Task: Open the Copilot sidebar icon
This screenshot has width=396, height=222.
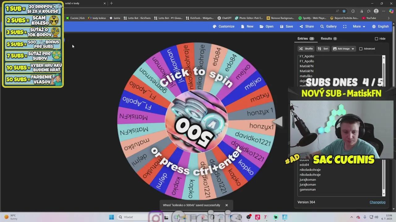Action: (x=391, y=11)
